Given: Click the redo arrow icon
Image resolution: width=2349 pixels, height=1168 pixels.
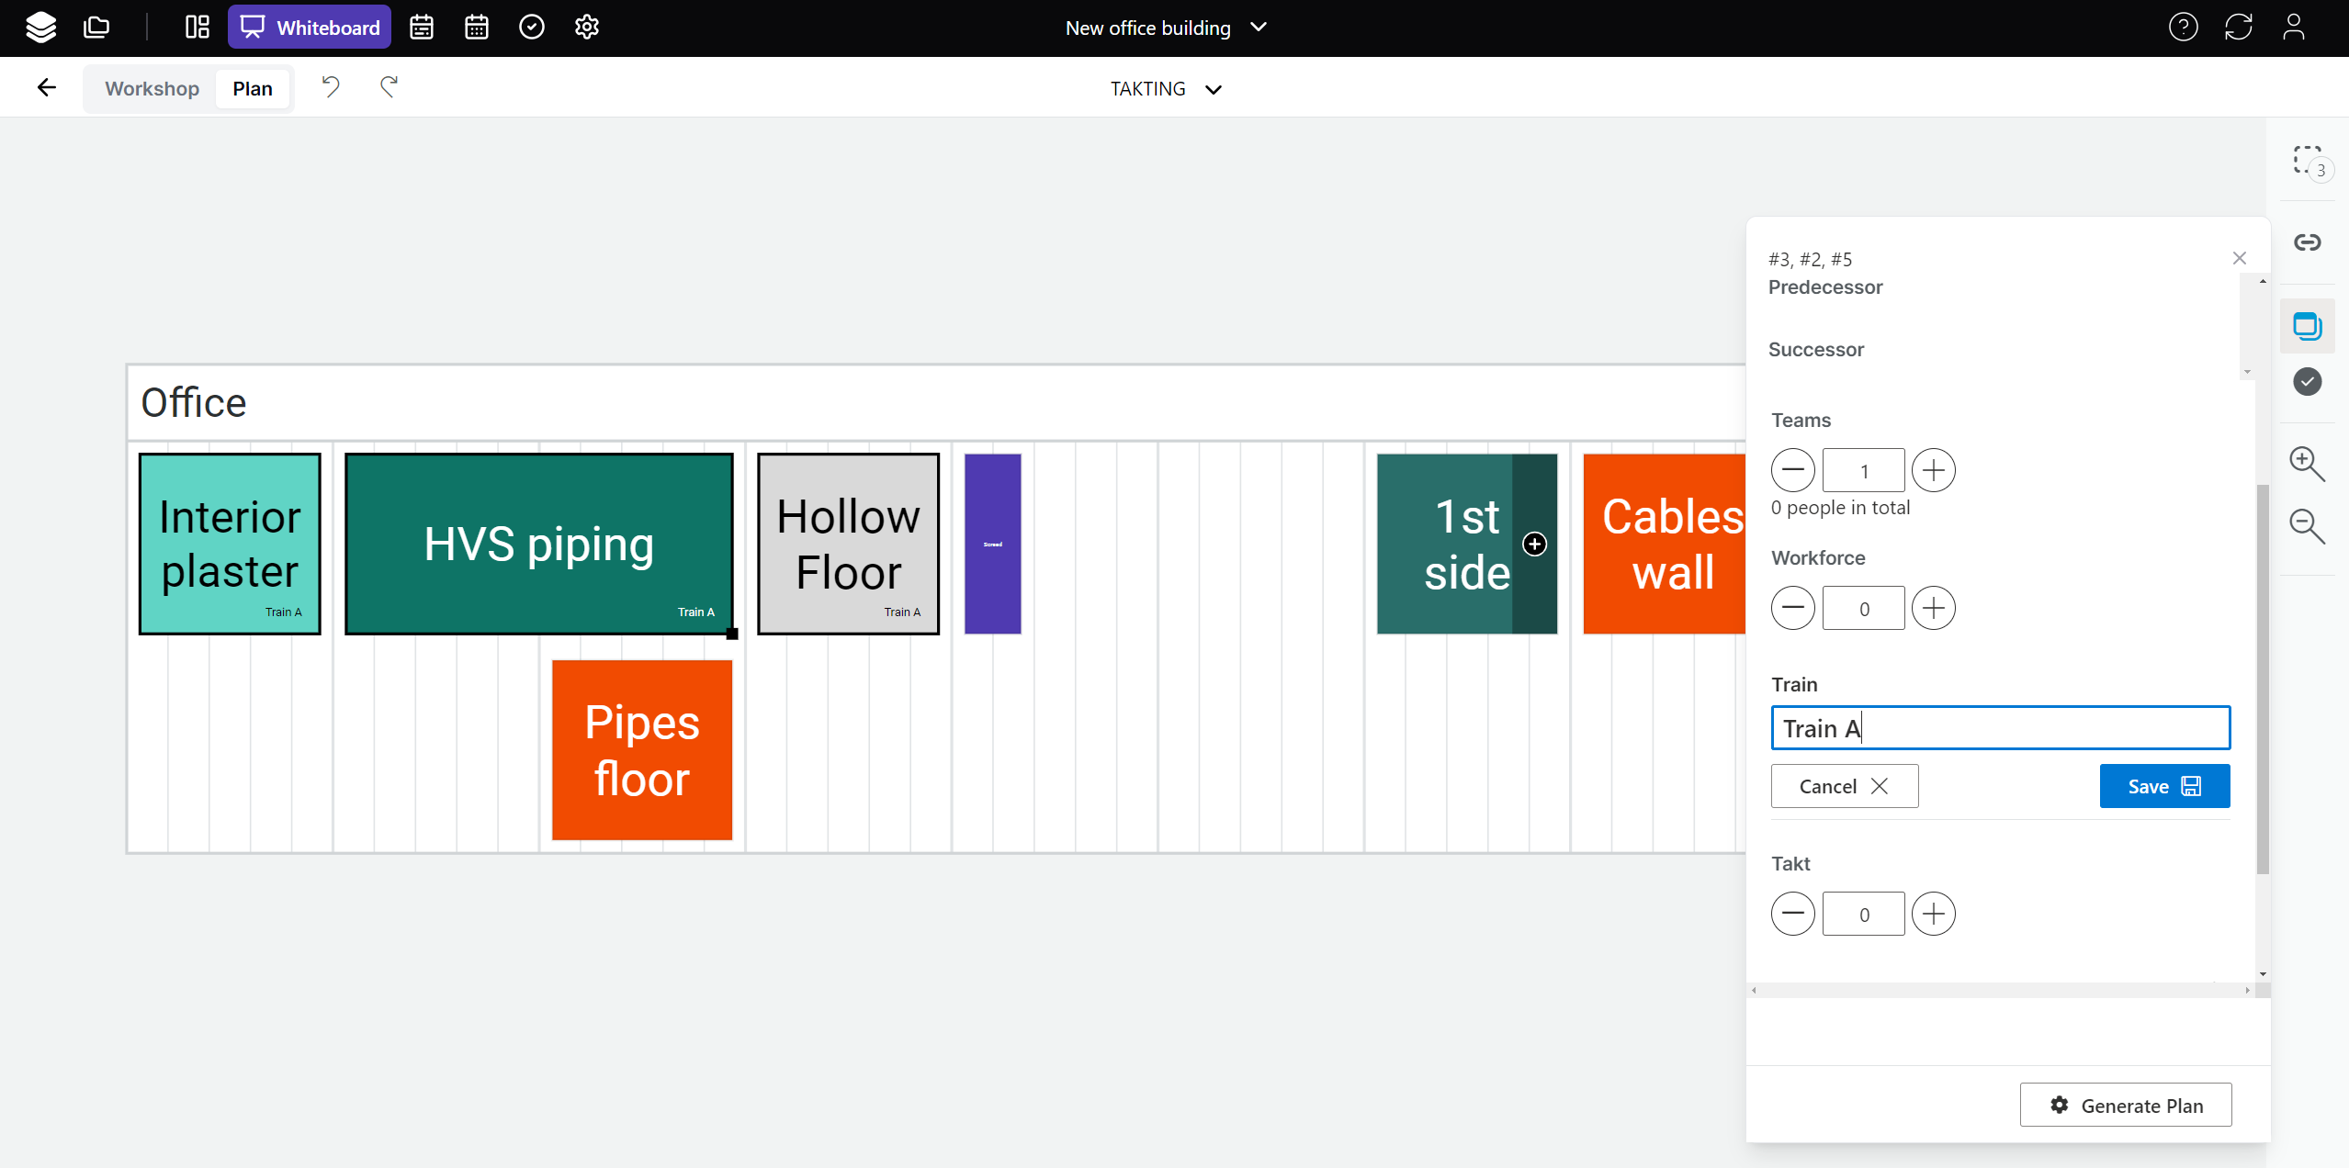Looking at the screenshot, I should coord(389,87).
